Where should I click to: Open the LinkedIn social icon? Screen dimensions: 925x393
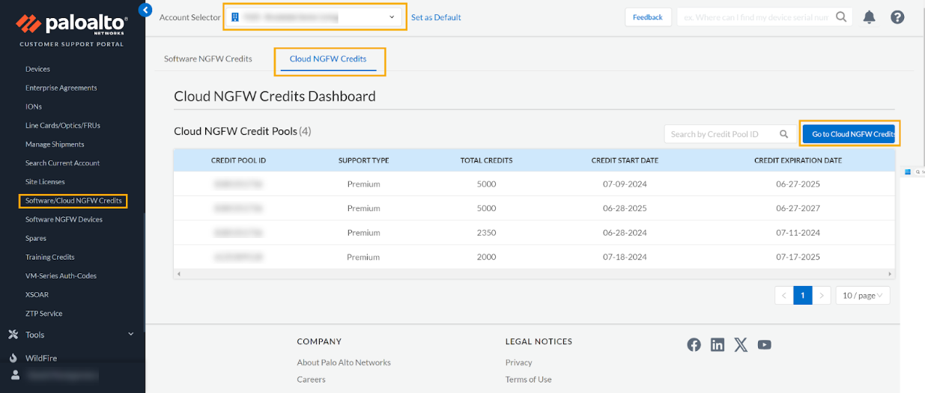point(718,344)
